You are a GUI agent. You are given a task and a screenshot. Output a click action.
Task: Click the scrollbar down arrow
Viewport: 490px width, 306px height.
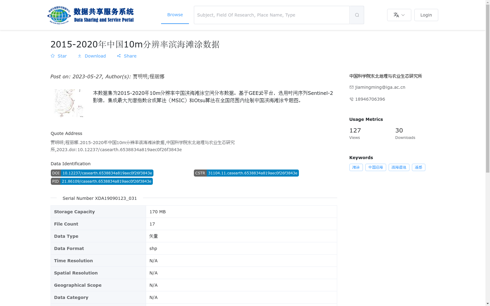pyautogui.click(x=488, y=304)
